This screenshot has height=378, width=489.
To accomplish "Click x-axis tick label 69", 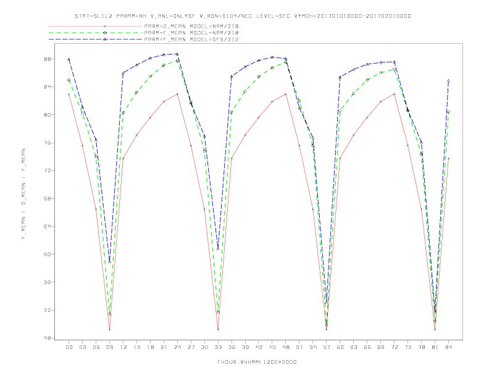I will coord(381,347).
